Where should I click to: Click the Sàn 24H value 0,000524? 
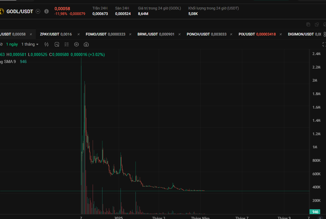(123, 14)
